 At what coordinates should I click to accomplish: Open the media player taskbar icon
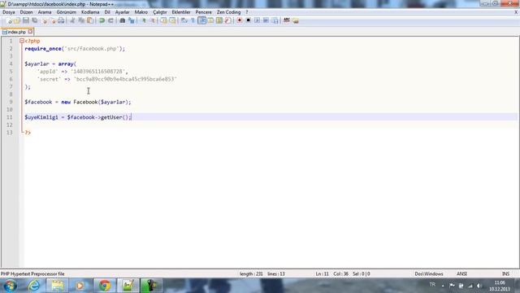[80, 286]
